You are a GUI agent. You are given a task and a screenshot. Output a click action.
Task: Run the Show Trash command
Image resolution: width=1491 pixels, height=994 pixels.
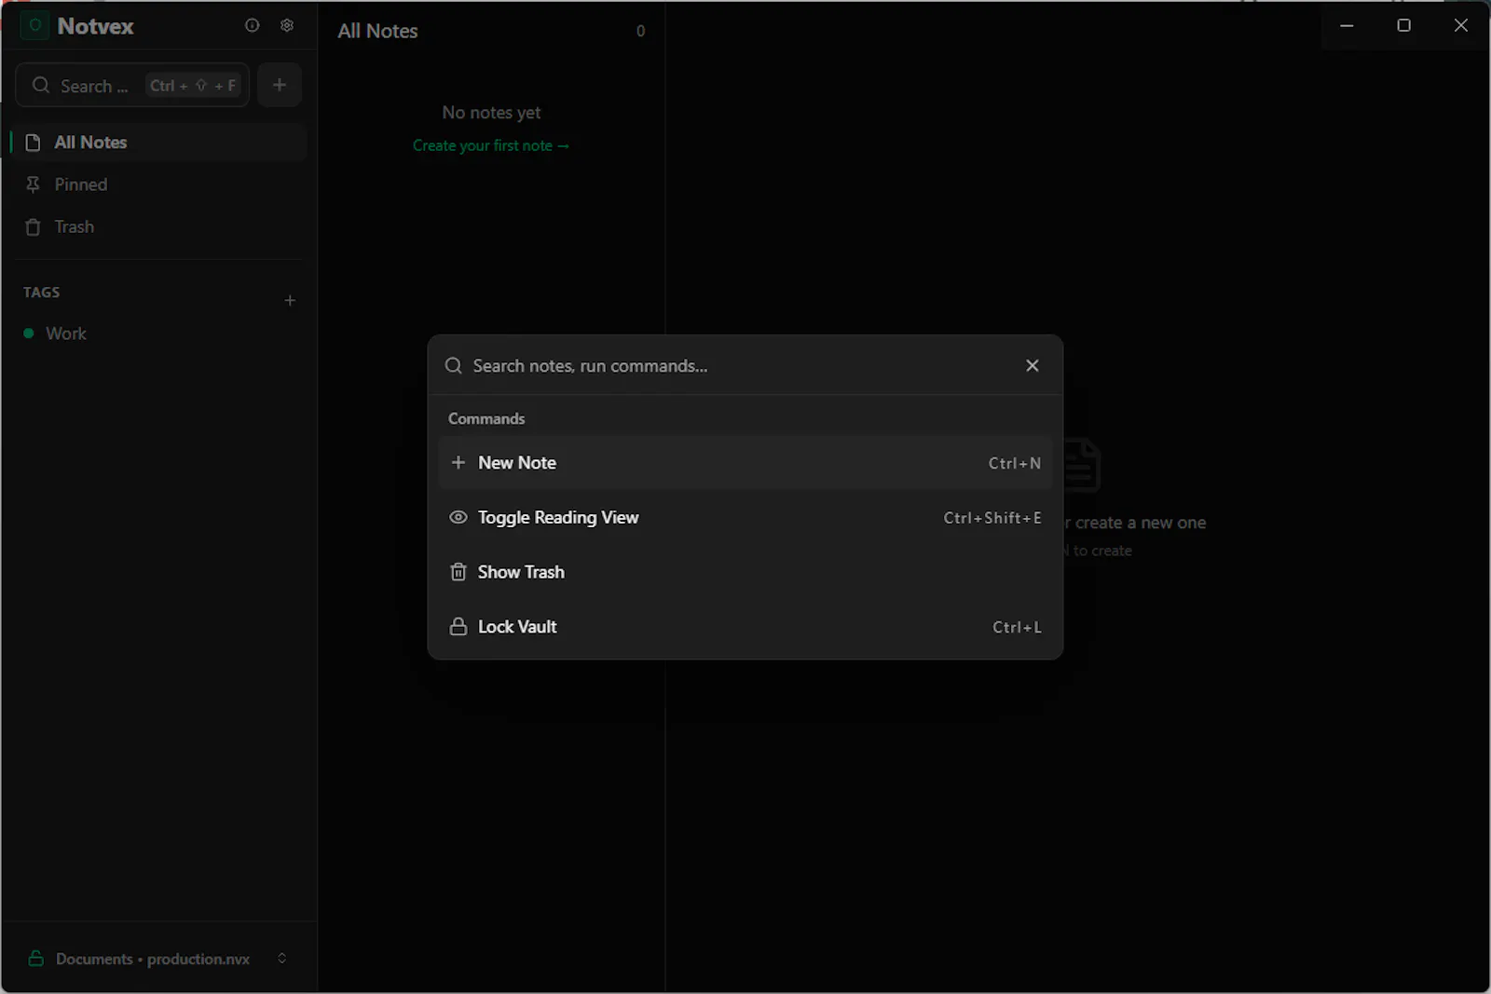[x=745, y=572]
